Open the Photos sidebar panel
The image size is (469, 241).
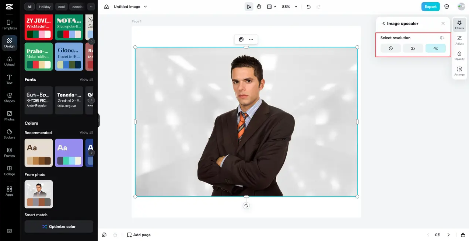(10, 116)
